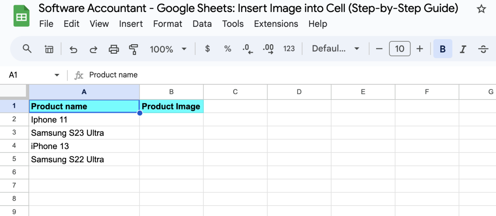Toggle italic formatting
Viewport: 496px width, 216px height.
pyautogui.click(x=463, y=49)
